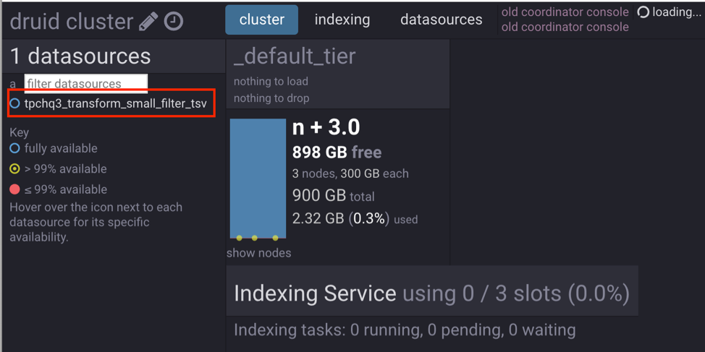Select the tpchq3_transform_small_filter_tsv datasource
Screen dimensions: 705x352
tap(115, 103)
